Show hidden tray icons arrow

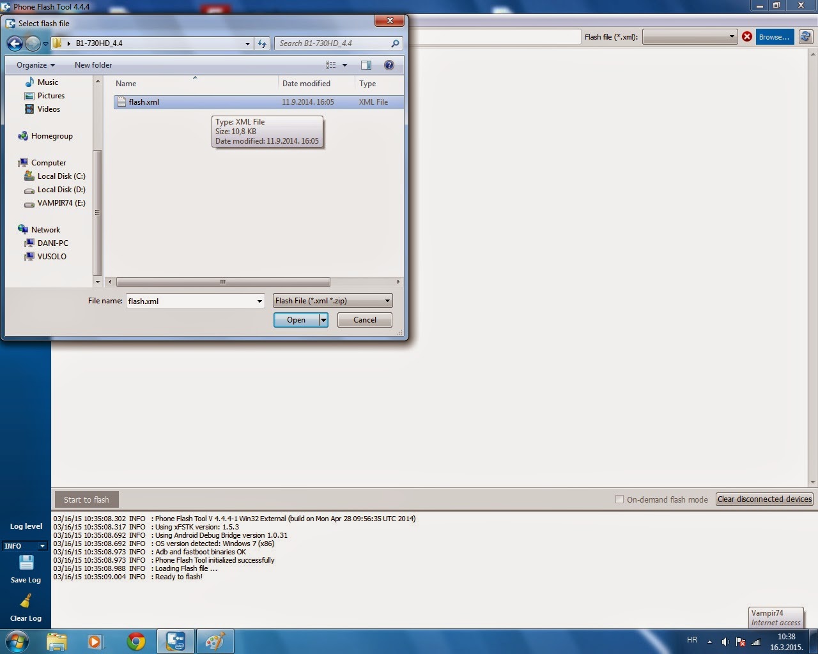pos(709,642)
